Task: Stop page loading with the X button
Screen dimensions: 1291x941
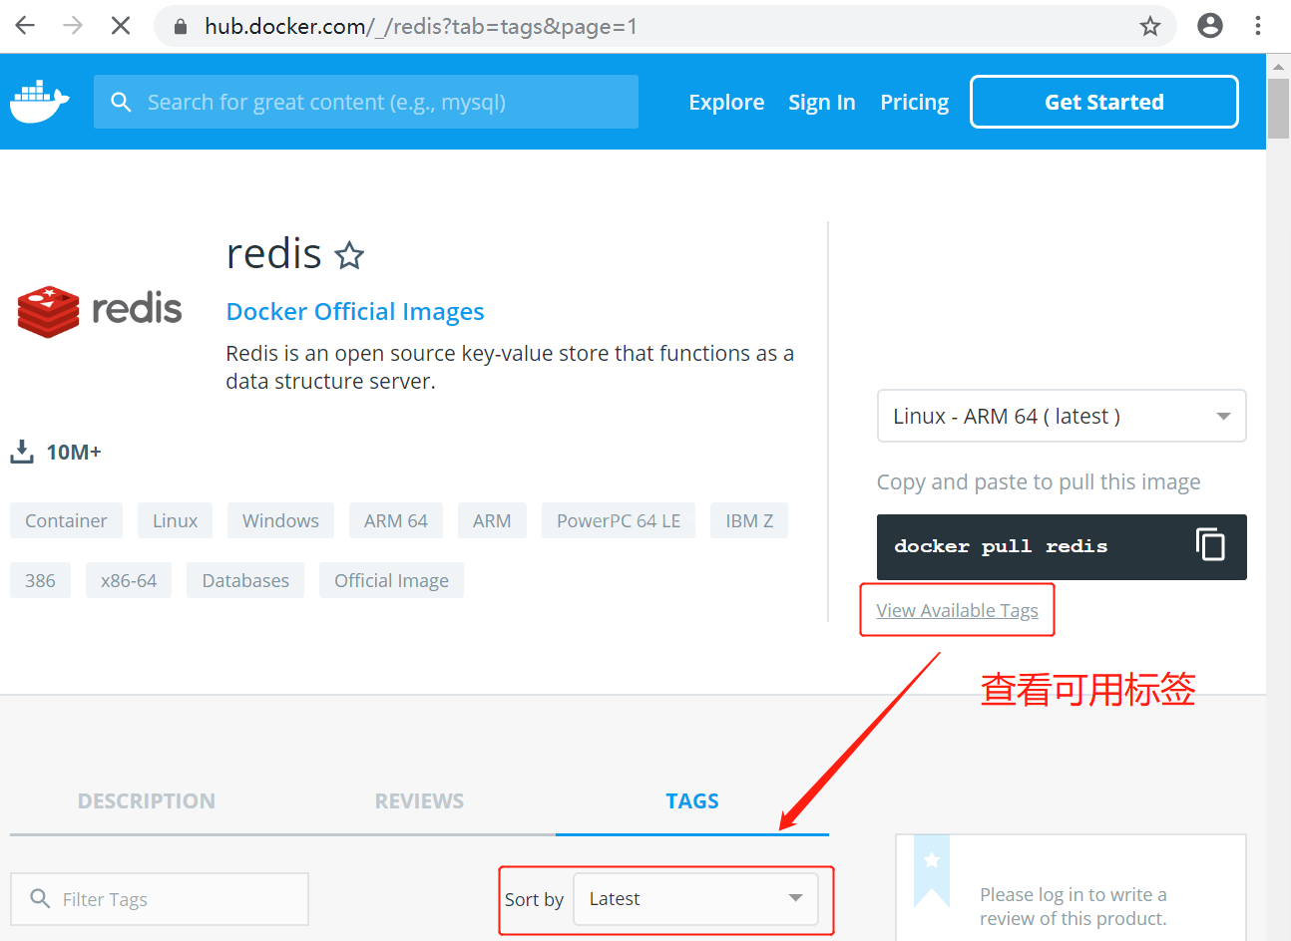Action: point(121,26)
